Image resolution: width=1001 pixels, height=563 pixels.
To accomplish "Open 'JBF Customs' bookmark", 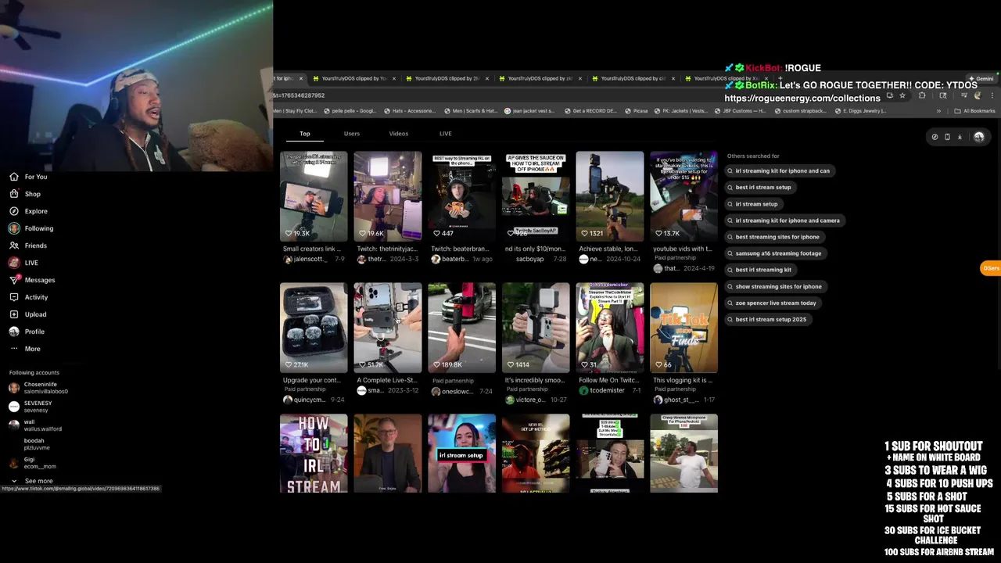I will (741, 111).
